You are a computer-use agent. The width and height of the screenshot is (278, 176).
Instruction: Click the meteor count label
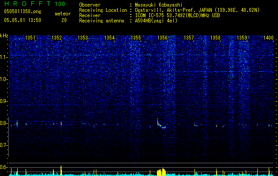click(63, 14)
